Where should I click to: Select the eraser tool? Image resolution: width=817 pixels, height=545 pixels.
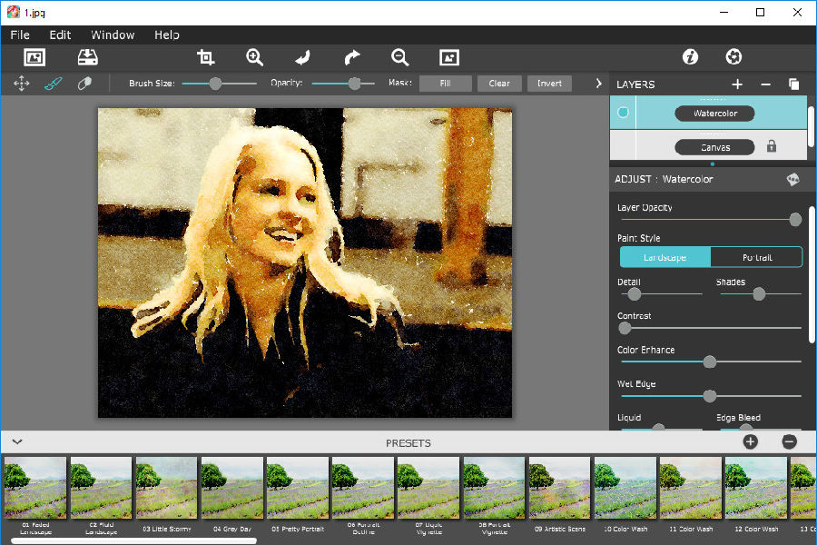(x=84, y=84)
